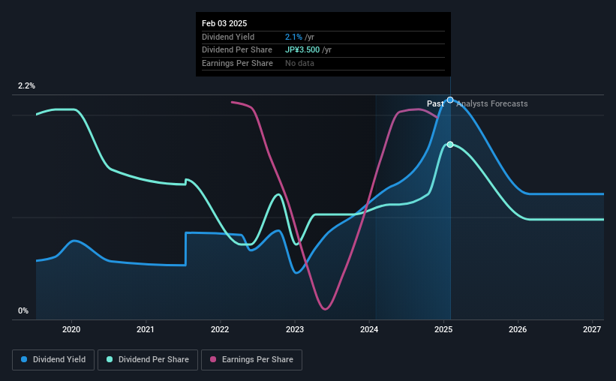Click the JP¥3.500 dividend per share value

(302, 50)
